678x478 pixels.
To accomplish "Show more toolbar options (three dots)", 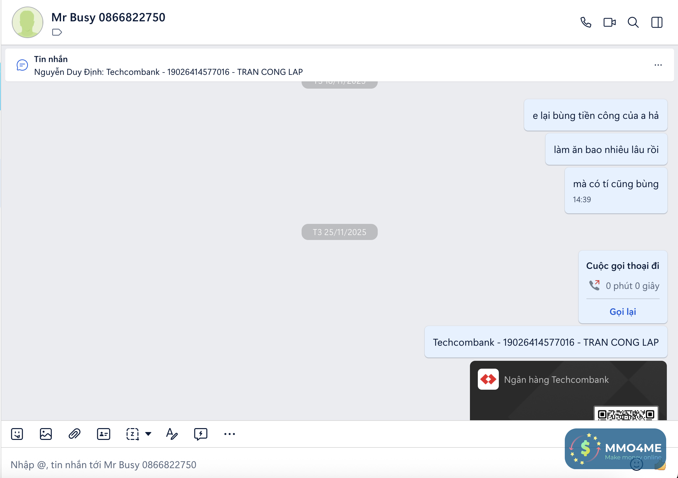I will (229, 434).
